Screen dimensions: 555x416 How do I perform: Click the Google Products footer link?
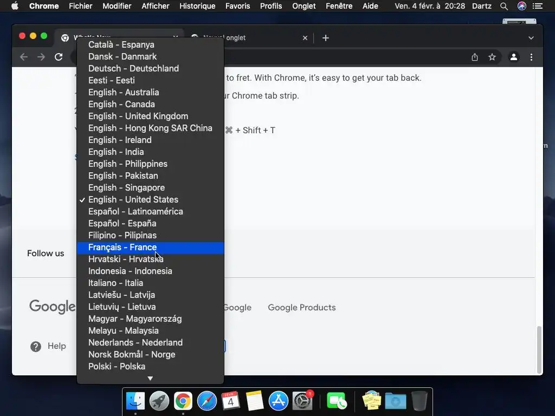coord(301,308)
